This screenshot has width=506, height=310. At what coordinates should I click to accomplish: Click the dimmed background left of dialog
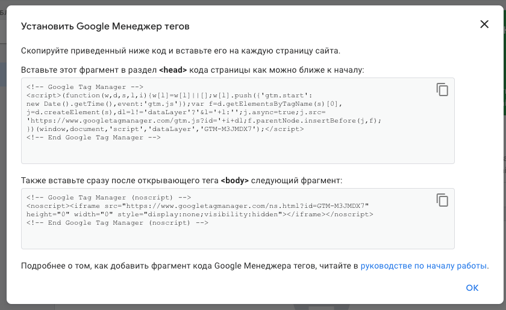click(x=4, y=180)
